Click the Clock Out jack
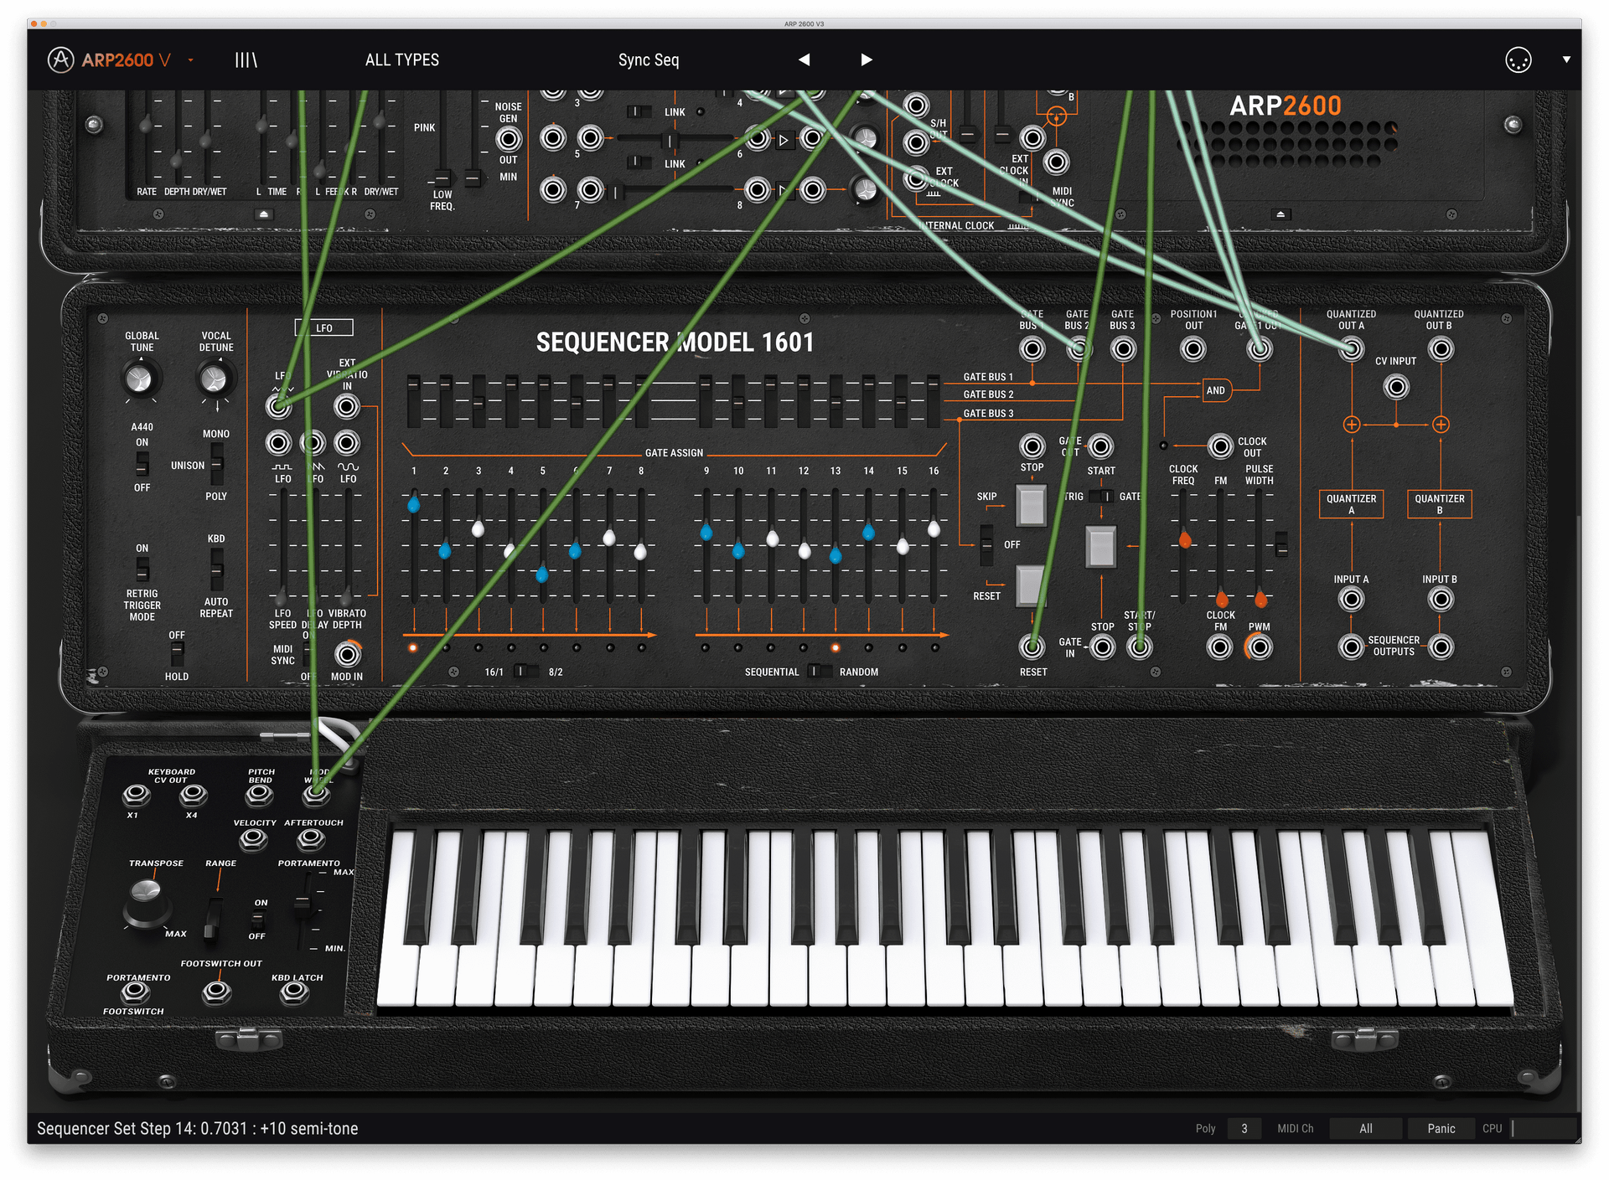This screenshot has width=1609, height=1180. pos(1220,446)
